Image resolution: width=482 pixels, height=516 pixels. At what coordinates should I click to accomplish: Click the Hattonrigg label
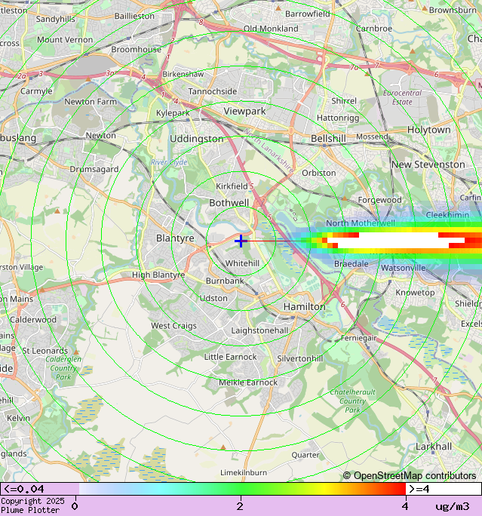click(338, 118)
